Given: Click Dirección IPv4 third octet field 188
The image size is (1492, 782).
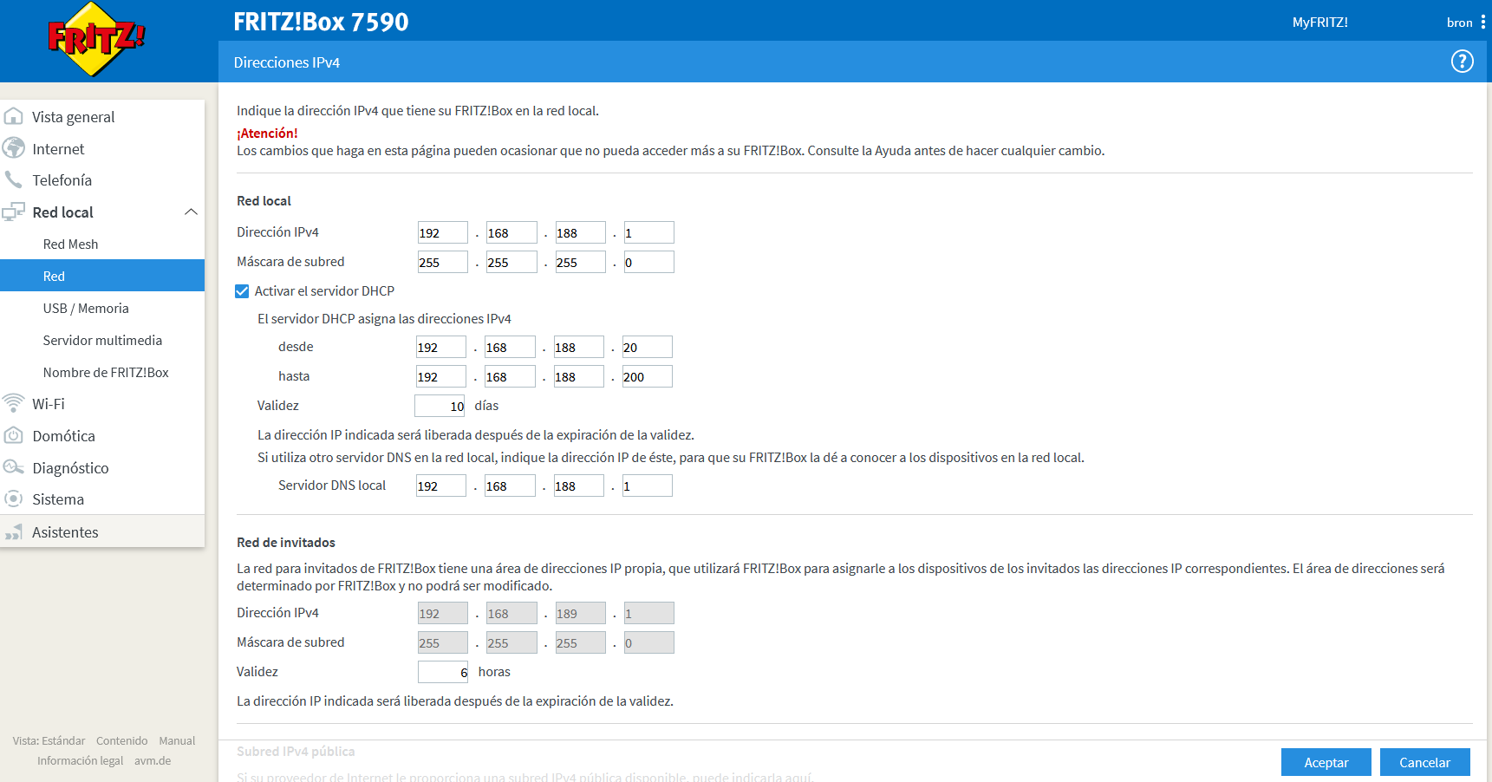Looking at the screenshot, I should click(580, 232).
